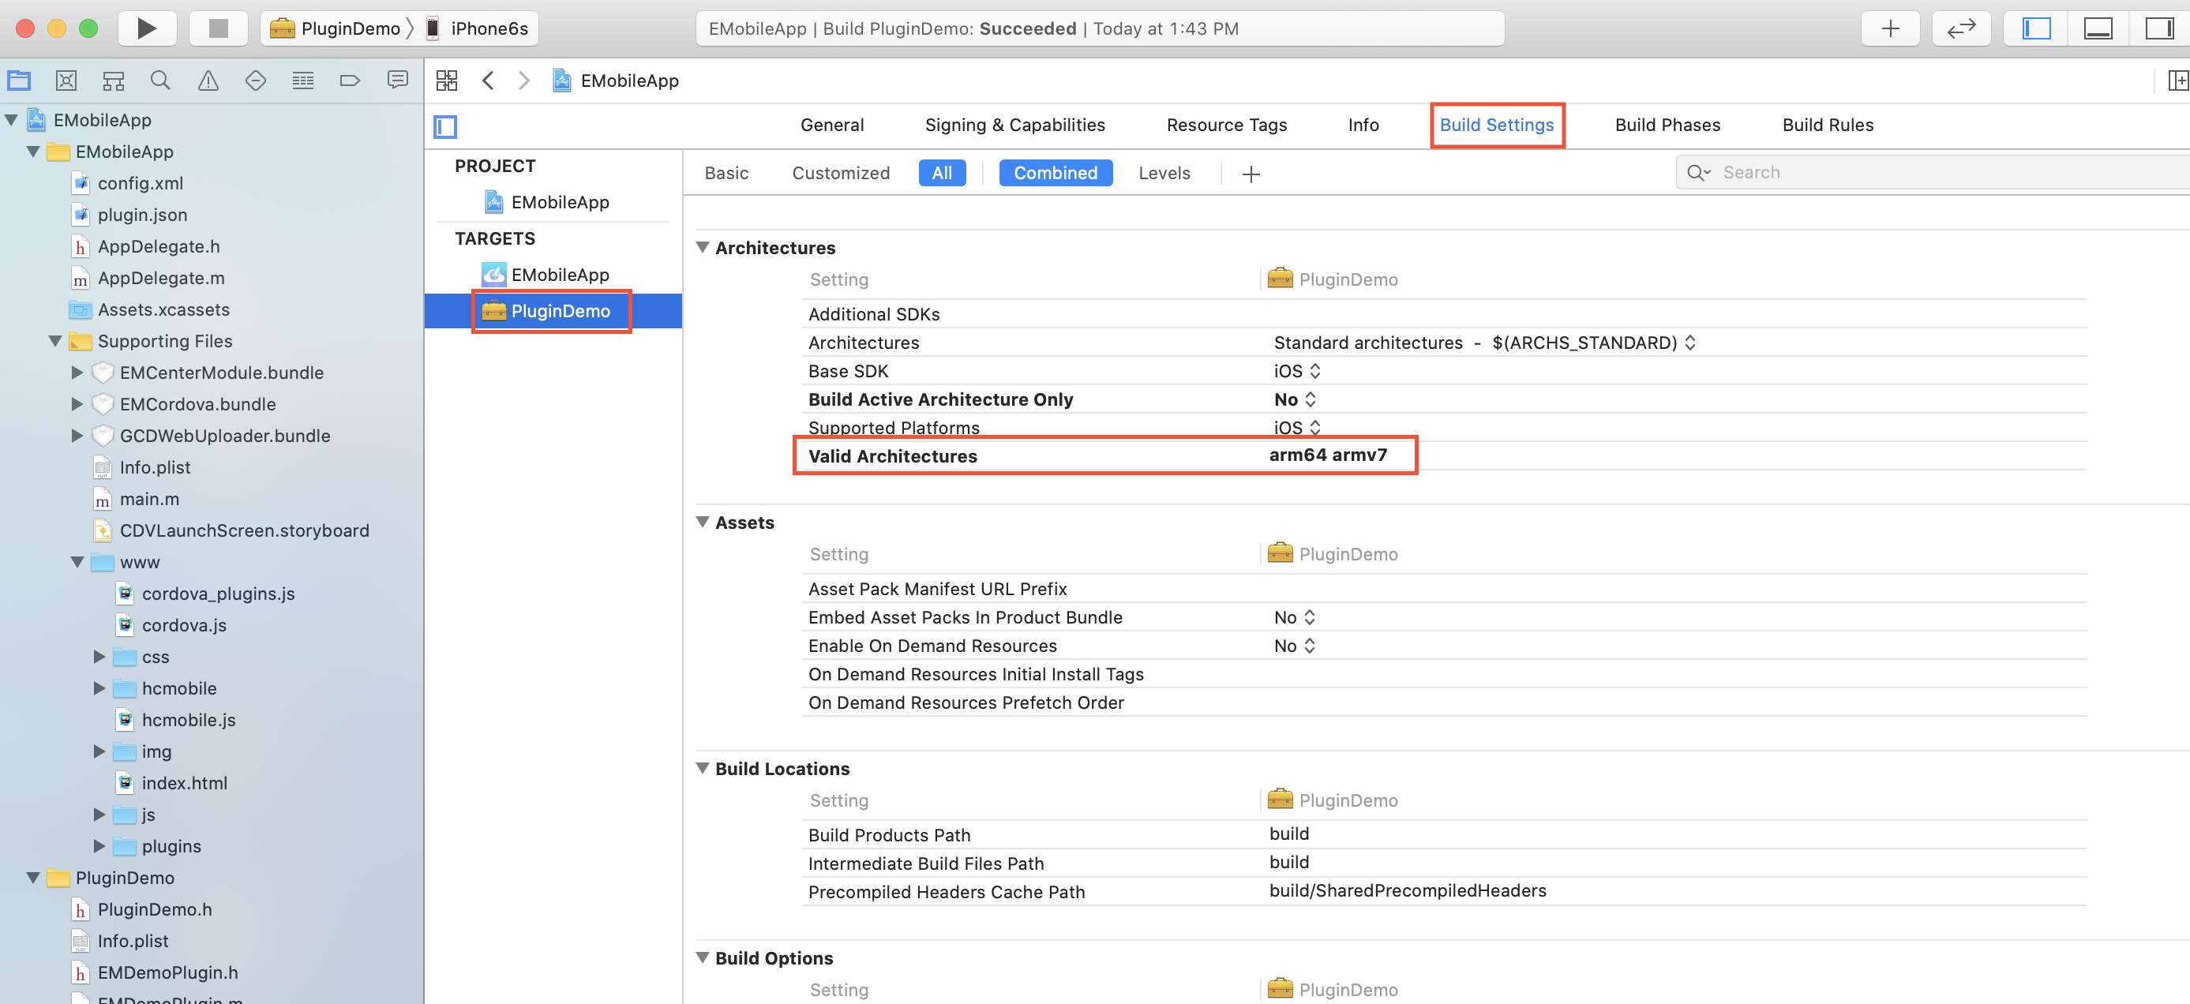
Task: Select the Build Settings tab
Action: [1496, 125]
